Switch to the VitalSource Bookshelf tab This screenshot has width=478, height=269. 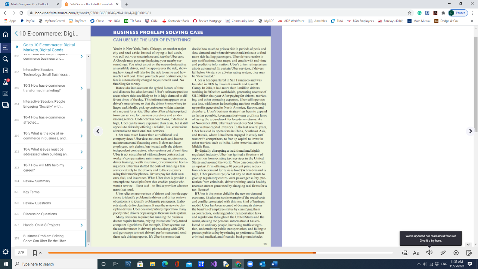click(92, 4)
